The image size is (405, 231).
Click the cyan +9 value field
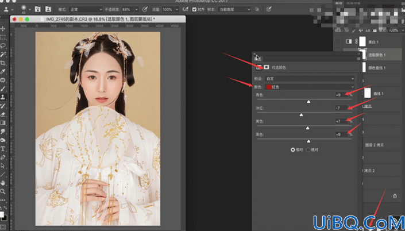click(x=341, y=95)
